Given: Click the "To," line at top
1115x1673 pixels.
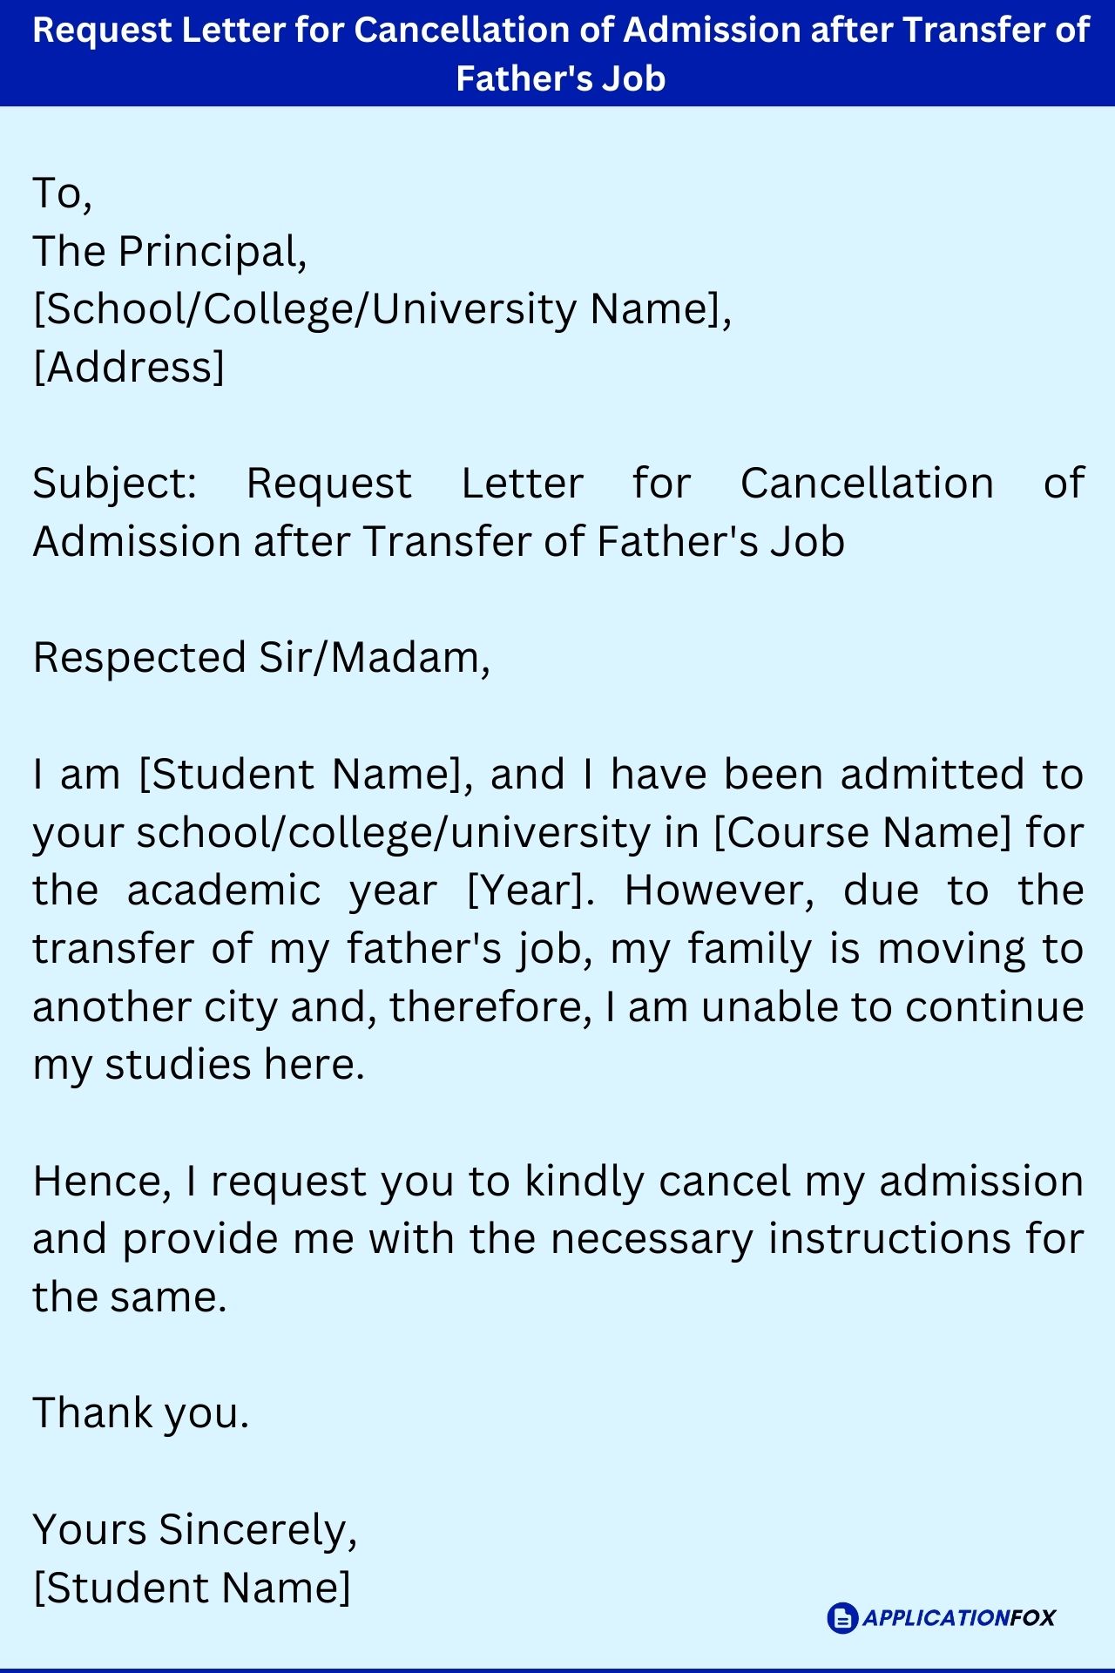Looking at the screenshot, I should click(x=62, y=193).
